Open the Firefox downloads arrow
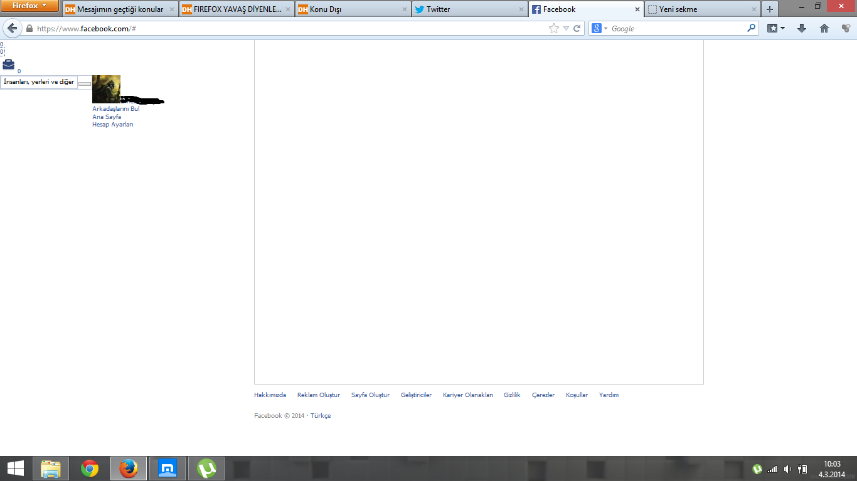The height and width of the screenshot is (481, 857). pyautogui.click(x=801, y=28)
